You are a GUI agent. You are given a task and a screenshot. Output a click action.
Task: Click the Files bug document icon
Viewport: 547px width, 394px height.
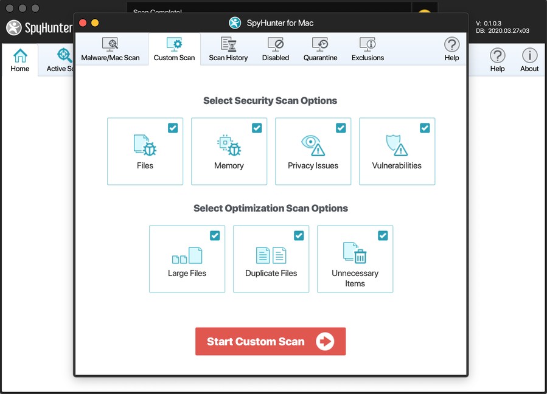coord(145,145)
